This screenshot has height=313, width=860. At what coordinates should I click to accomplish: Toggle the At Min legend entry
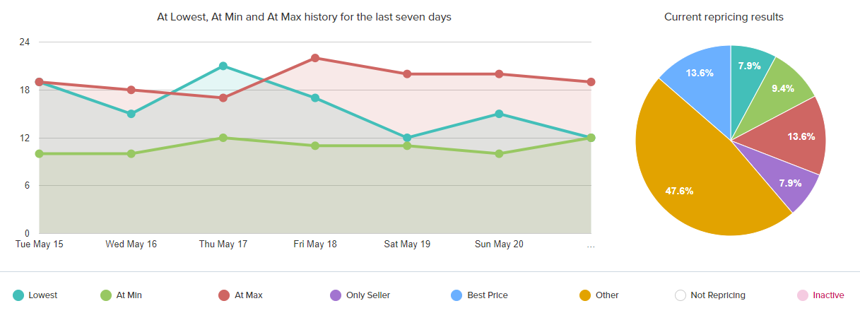(123, 295)
